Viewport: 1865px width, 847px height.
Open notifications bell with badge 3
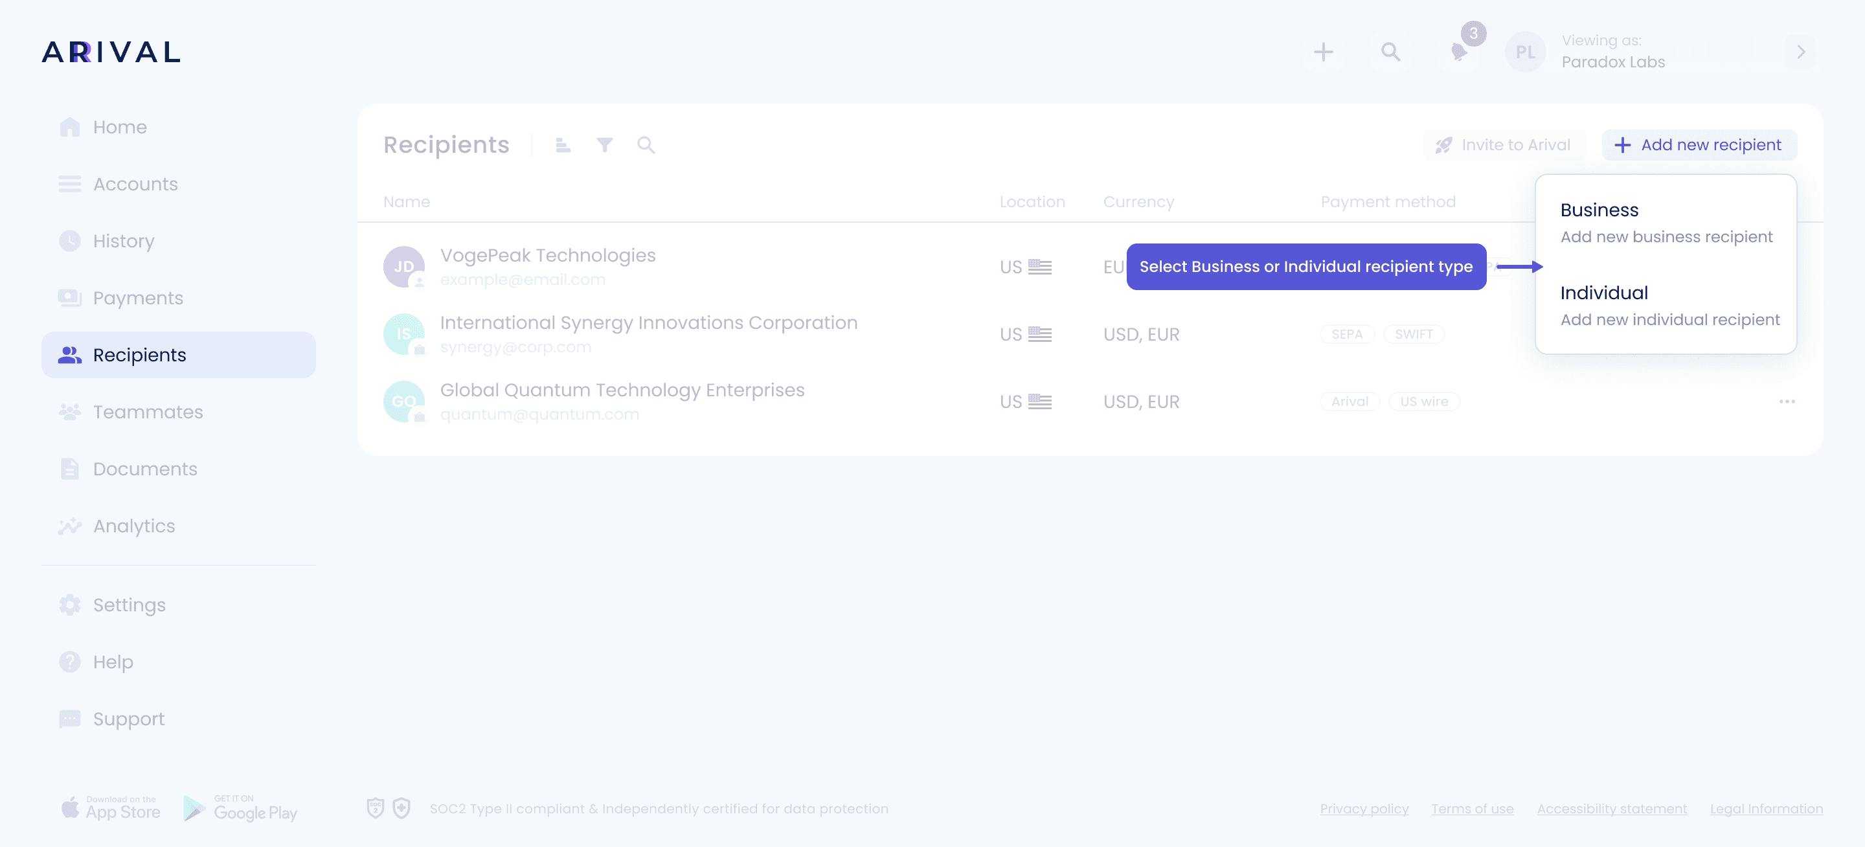(1460, 52)
